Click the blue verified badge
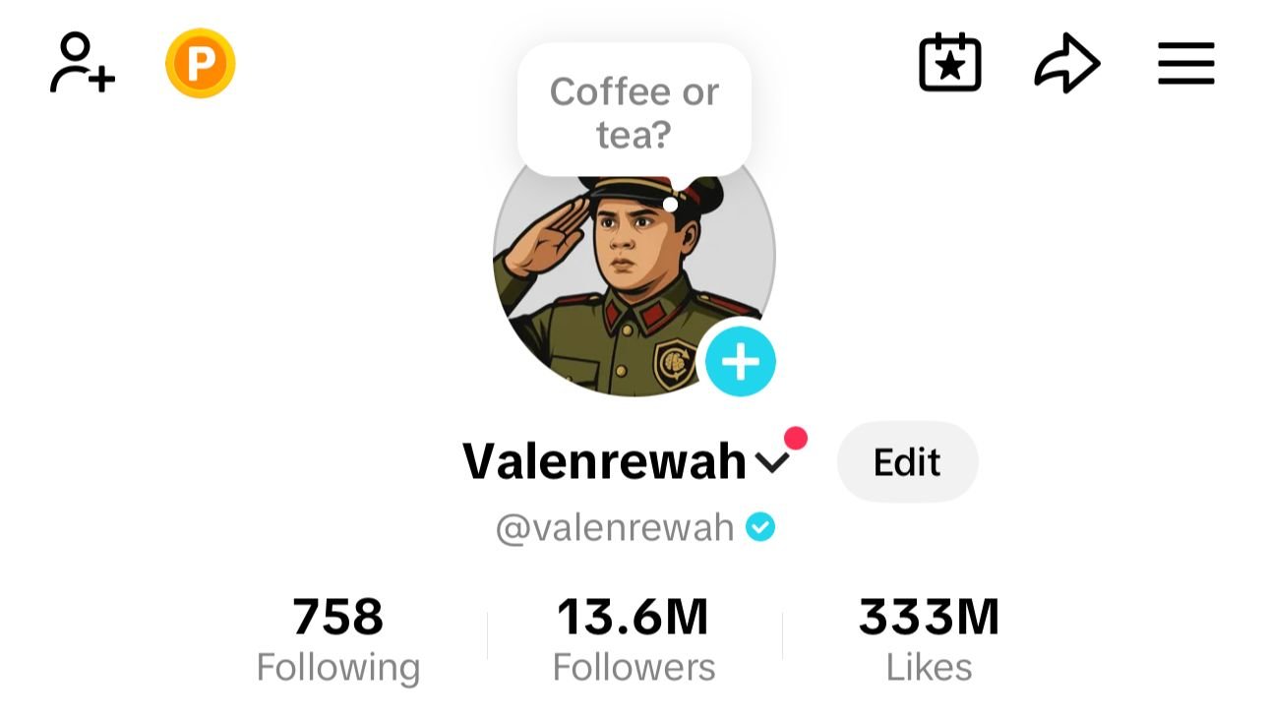Image resolution: width=1269 pixels, height=718 pixels. tap(760, 528)
